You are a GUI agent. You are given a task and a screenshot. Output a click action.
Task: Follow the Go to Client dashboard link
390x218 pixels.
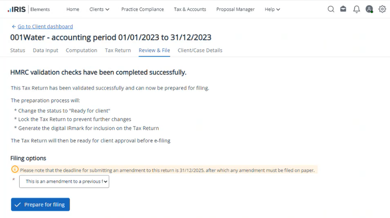click(x=45, y=27)
